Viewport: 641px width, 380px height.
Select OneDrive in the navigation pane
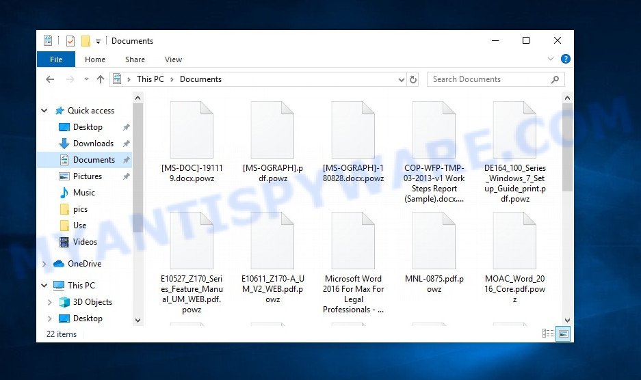coord(84,264)
